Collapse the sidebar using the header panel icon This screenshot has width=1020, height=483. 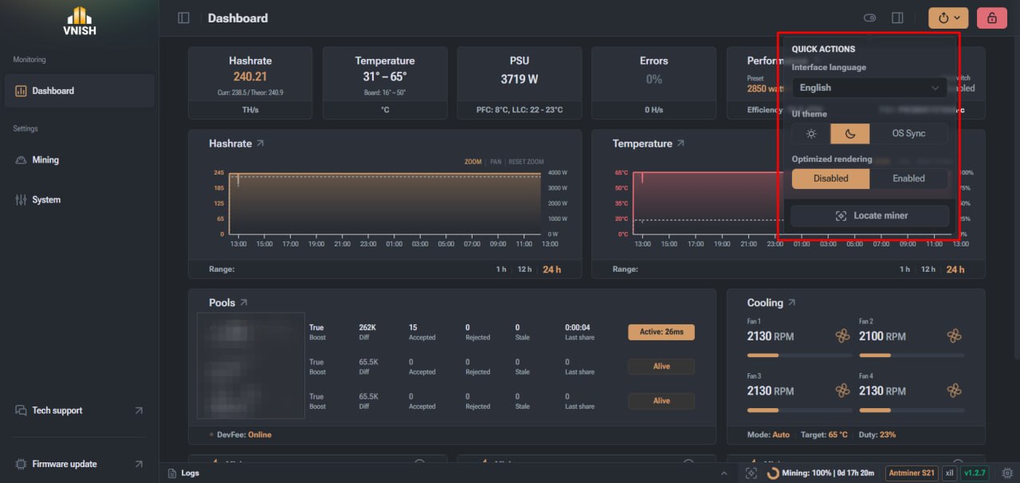click(184, 18)
